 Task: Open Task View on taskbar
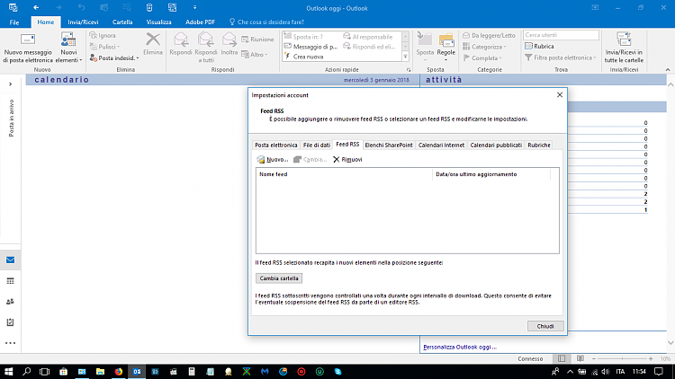[44, 372]
